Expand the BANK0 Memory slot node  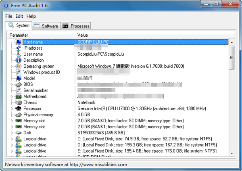pyautogui.click(x=12, y=121)
